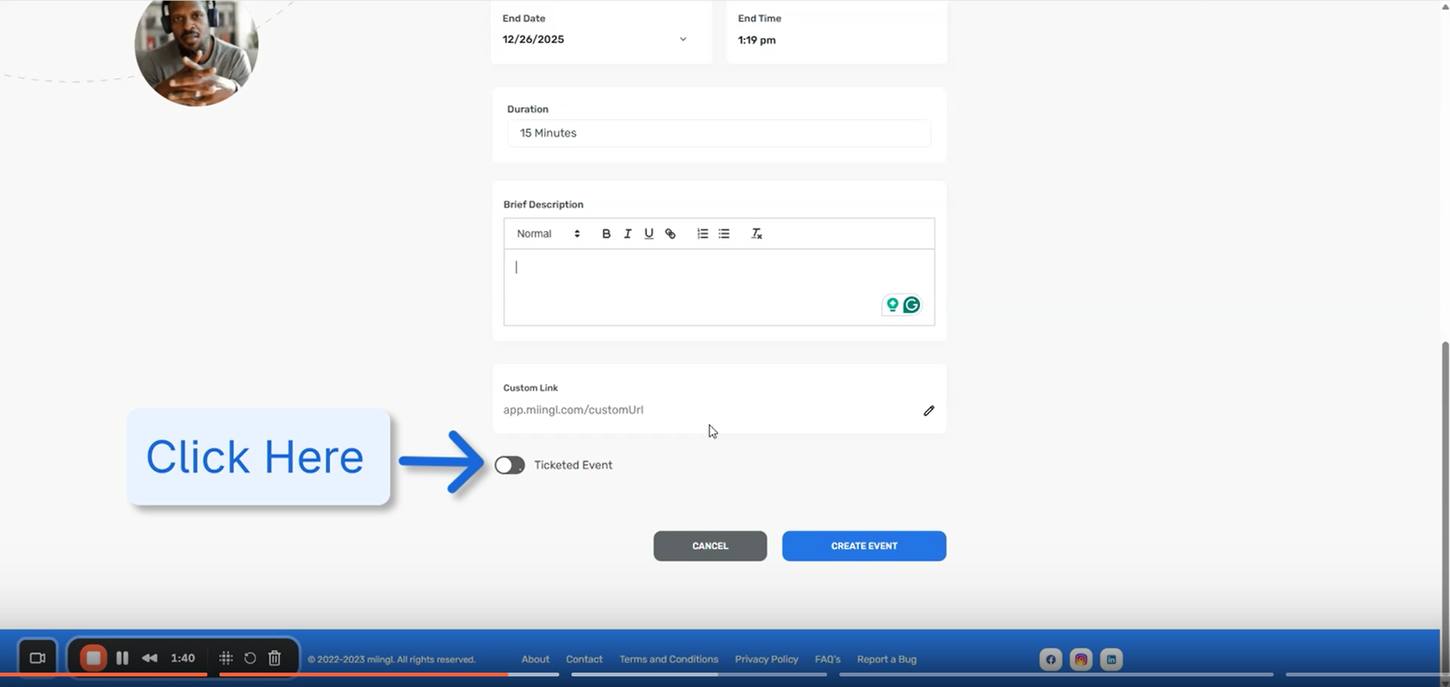Open the LinkedIn icon in the footer

tap(1111, 660)
